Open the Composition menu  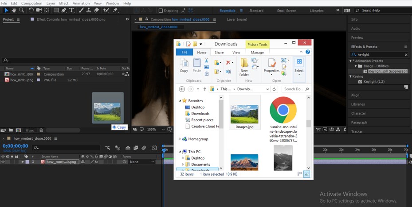pyautogui.click(x=31, y=3)
